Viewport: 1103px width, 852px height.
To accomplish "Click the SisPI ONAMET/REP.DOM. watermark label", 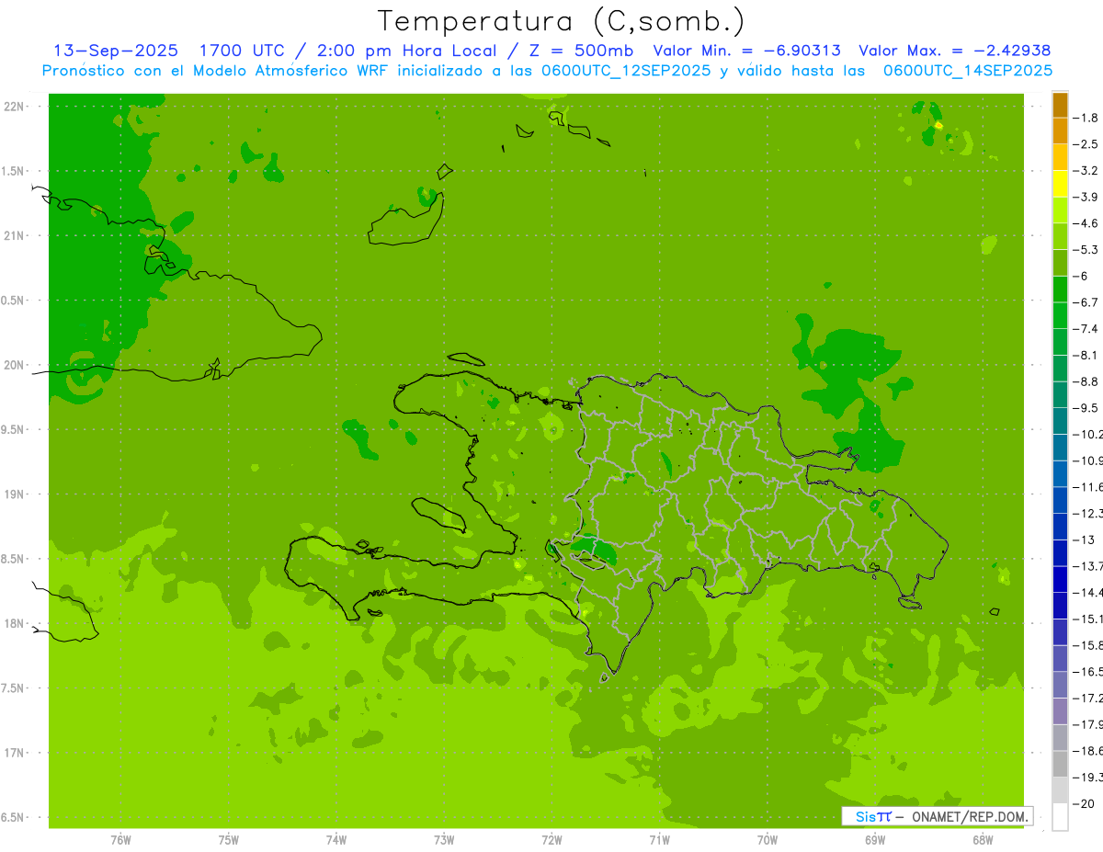I will [938, 816].
